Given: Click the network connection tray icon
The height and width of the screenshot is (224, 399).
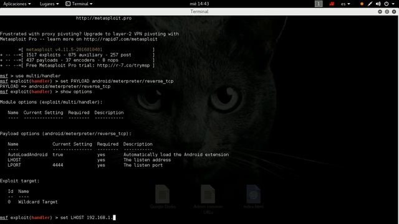Looking at the screenshot, I should click(370, 4).
